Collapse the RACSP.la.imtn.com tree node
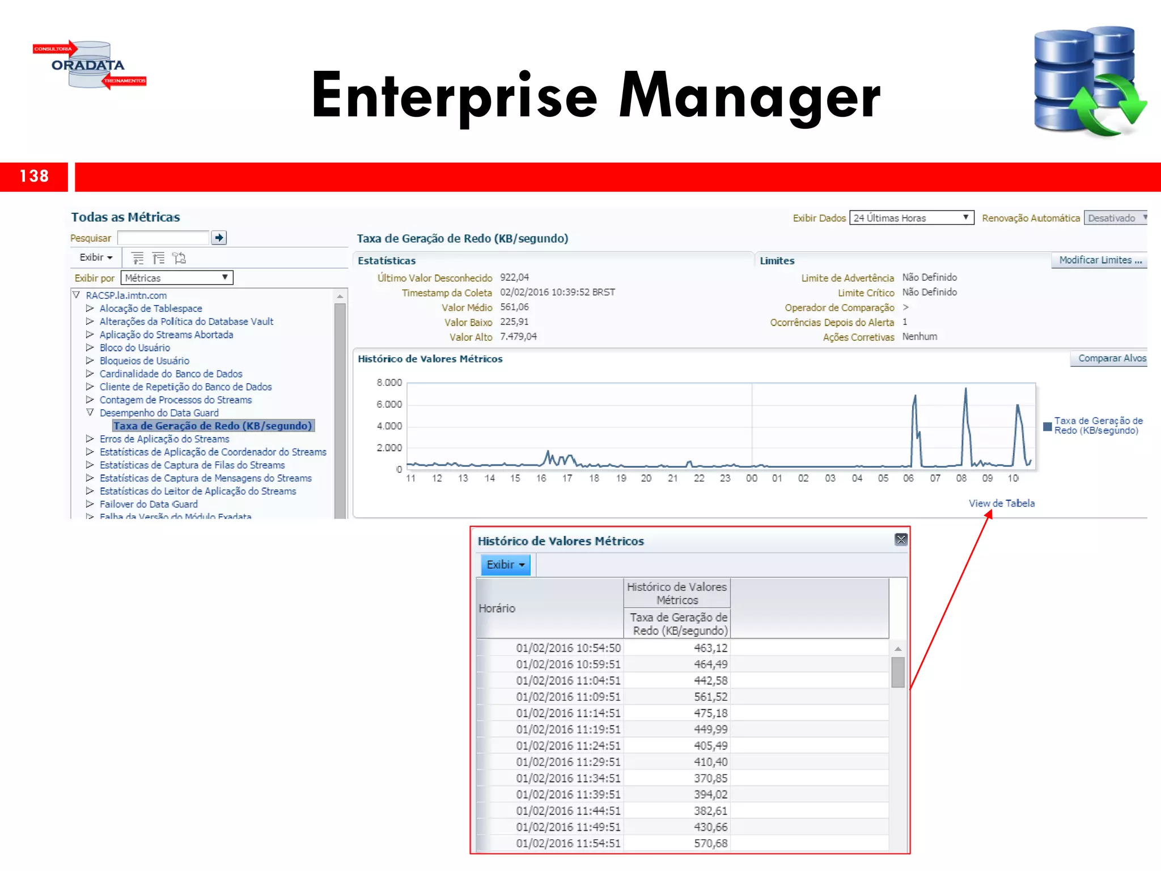Viewport: 1161px width, 871px height. pyautogui.click(x=77, y=295)
